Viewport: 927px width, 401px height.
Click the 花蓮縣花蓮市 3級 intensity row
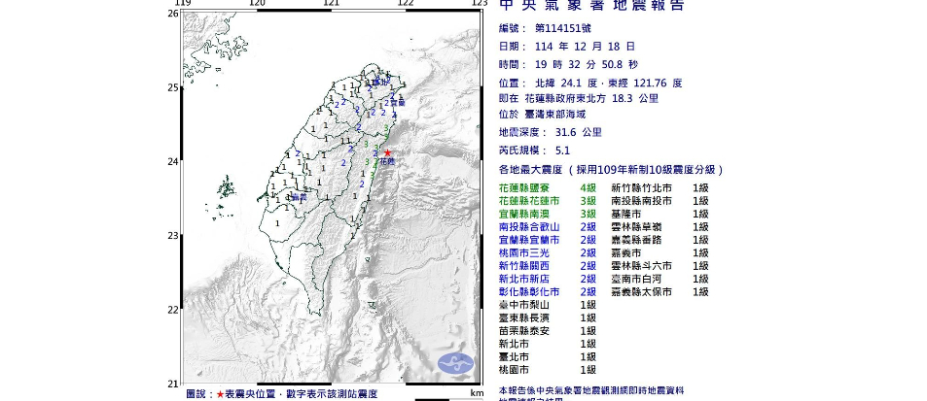click(547, 200)
